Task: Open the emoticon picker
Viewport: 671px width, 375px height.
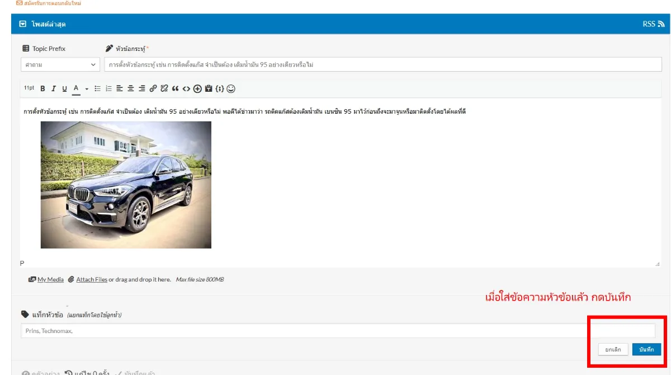Action: (x=231, y=88)
